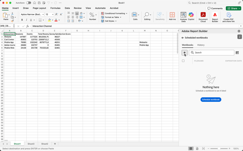Click Create PDF and share link
This screenshot has height=151, width=243.
(229, 17)
